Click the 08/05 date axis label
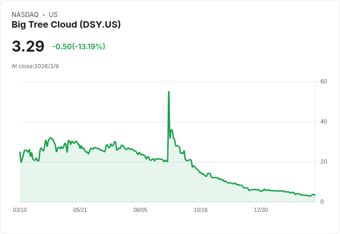 click(x=140, y=210)
